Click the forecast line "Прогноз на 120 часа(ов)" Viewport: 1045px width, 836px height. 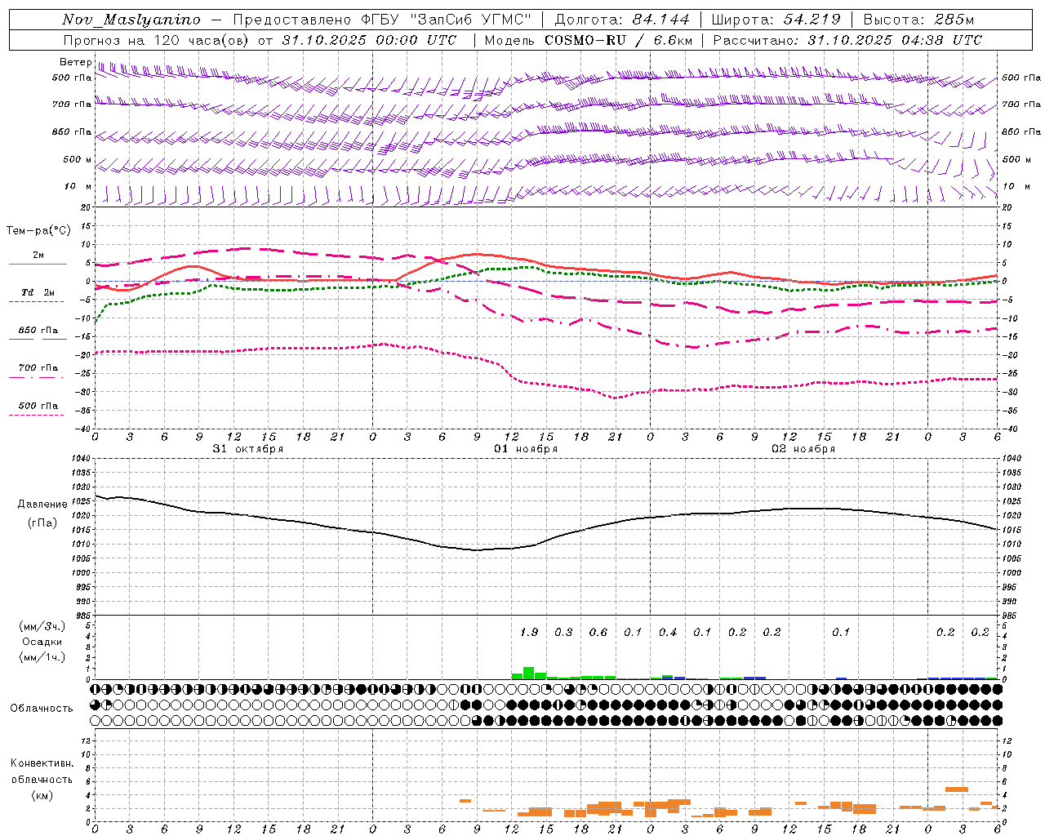155,40
